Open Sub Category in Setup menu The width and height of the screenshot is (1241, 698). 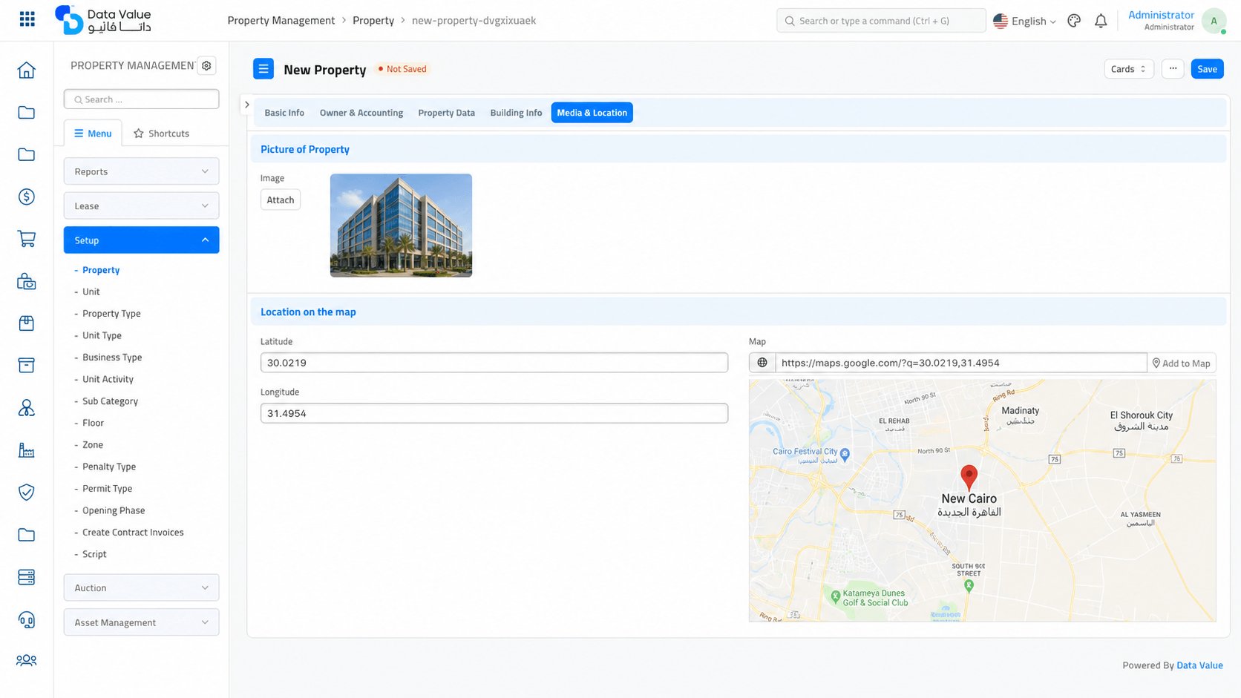(x=110, y=401)
